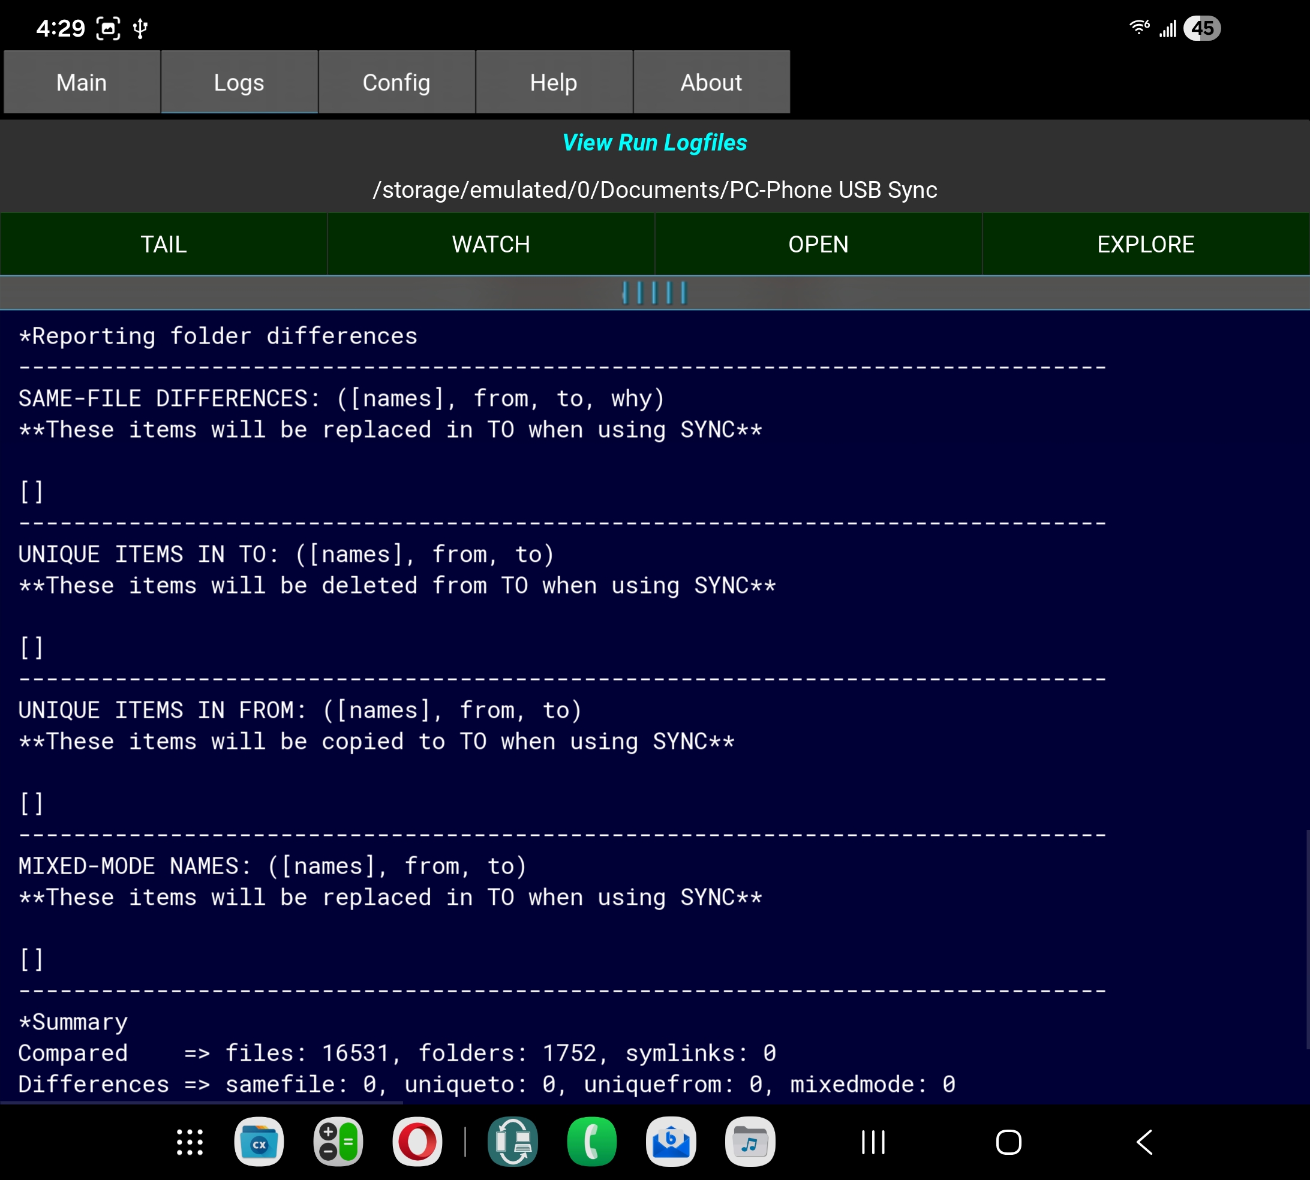The image size is (1310, 1180).
Task: Tap the recent apps navigation button
Action: (x=873, y=1142)
